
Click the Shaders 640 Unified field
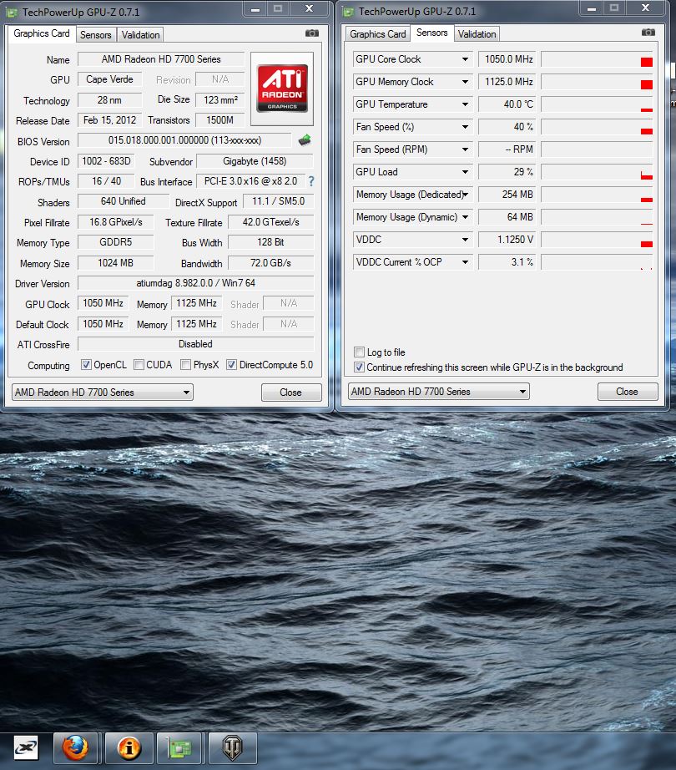click(124, 202)
